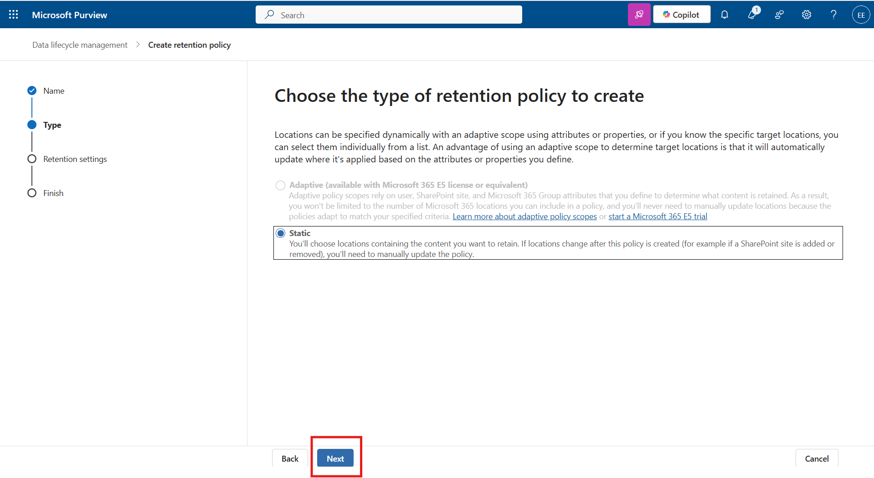Screen dimensions: 874x478
Task: Open the Microsoft 365 app launcher grid
Action: 13,14
